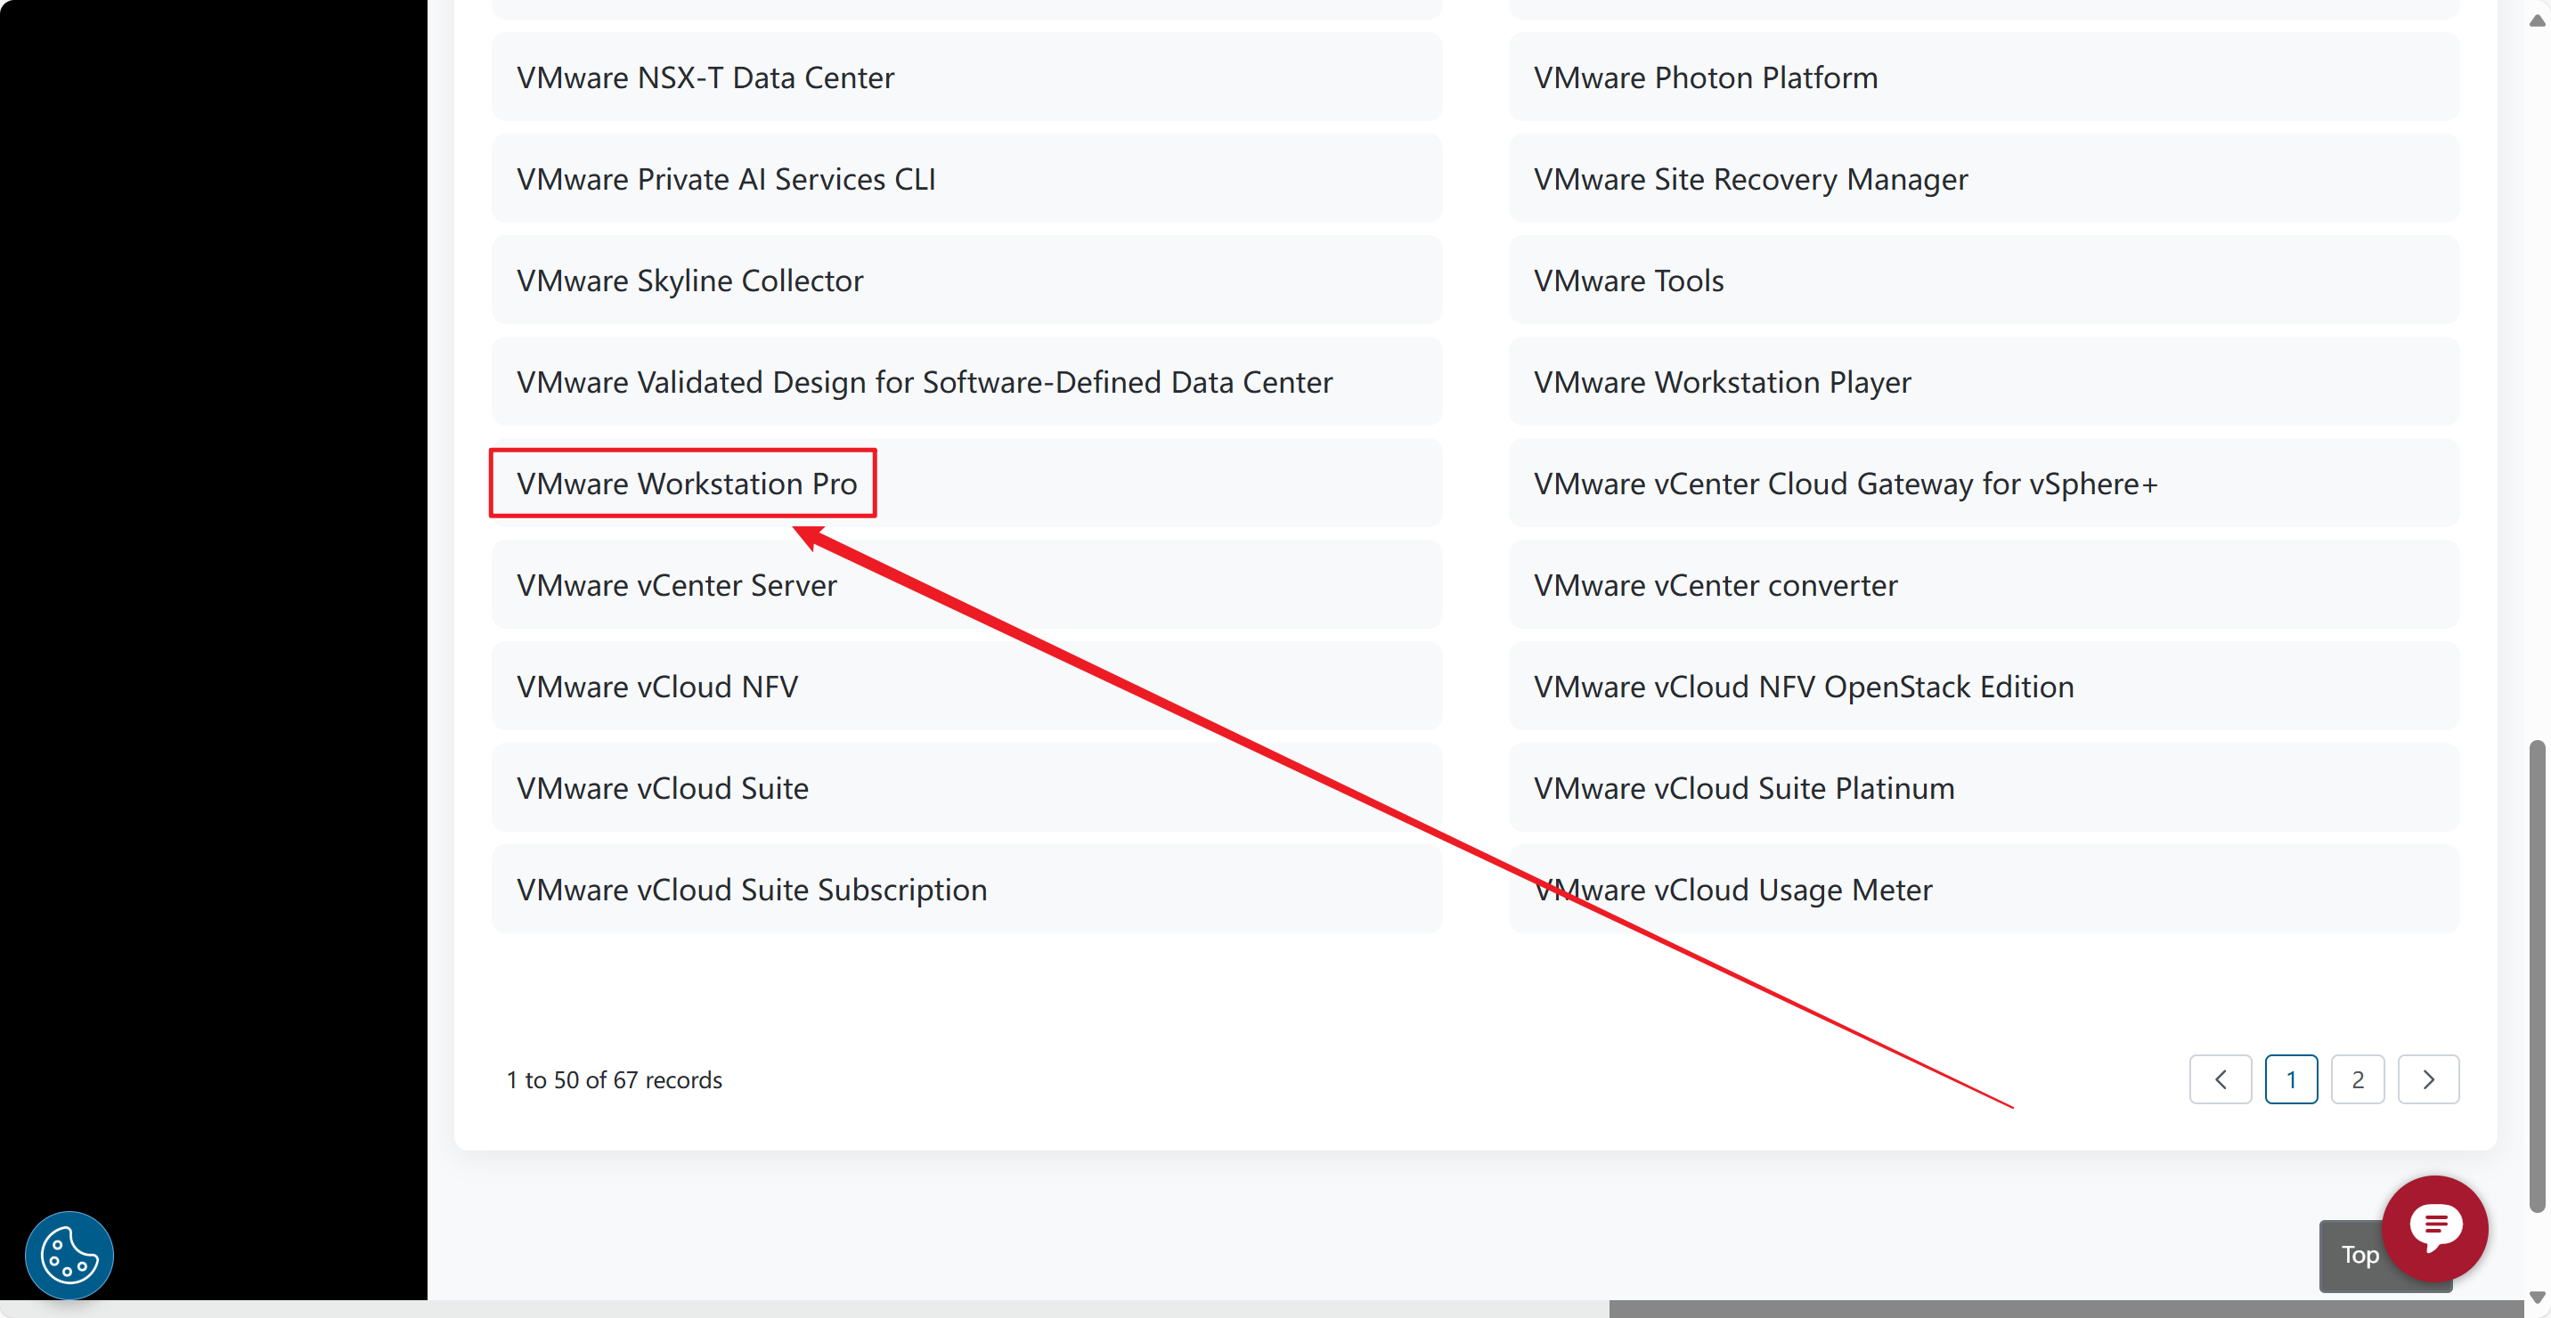Go to previous page arrow

(x=2220, y=1079)
